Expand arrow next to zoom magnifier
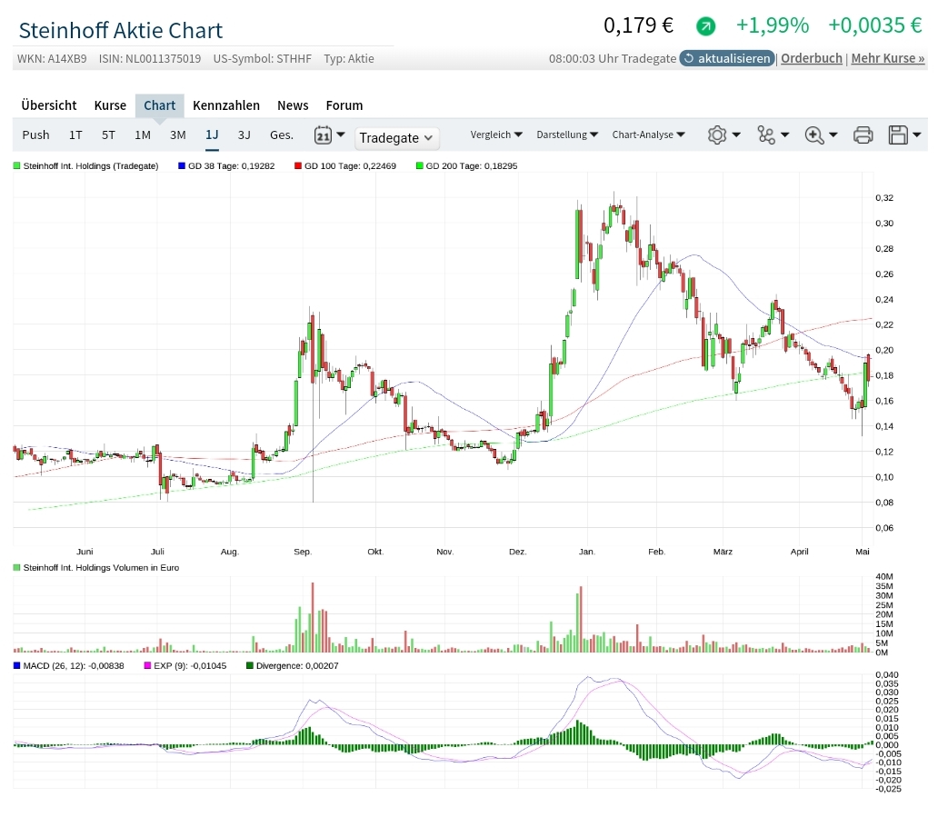The height and width of the screenshot is (817, 938). [x=833, y=135]
